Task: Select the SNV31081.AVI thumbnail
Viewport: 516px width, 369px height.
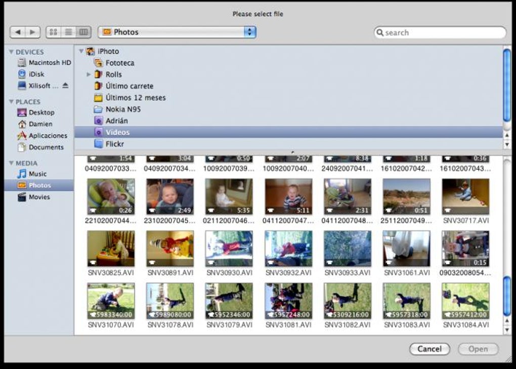Action: point(288,301)
